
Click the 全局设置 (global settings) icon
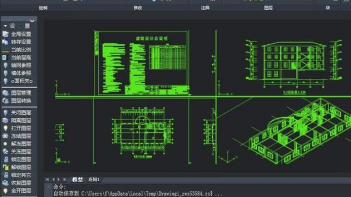5,34
